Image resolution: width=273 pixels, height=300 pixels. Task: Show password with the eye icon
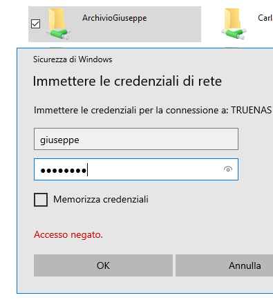pyautogui.click(x=228, y=169)
